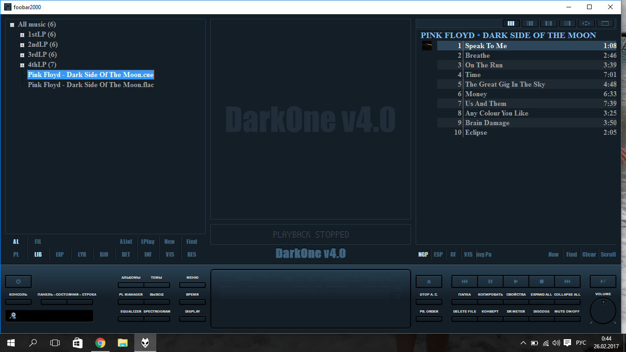Select Pink Floyd - Dark Side Of The Moon.flac
The height and width of the screenshot is (352, 626).
tap(91, 85)
